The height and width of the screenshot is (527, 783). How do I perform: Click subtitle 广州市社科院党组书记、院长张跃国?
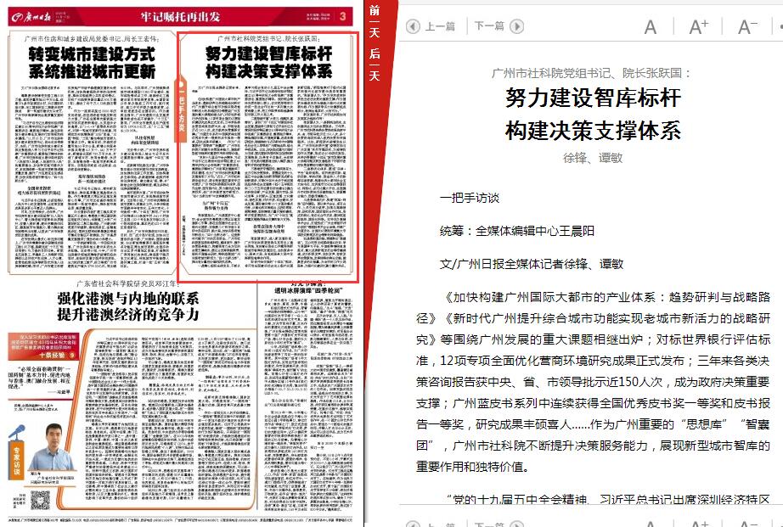click(x=592, y=73)
